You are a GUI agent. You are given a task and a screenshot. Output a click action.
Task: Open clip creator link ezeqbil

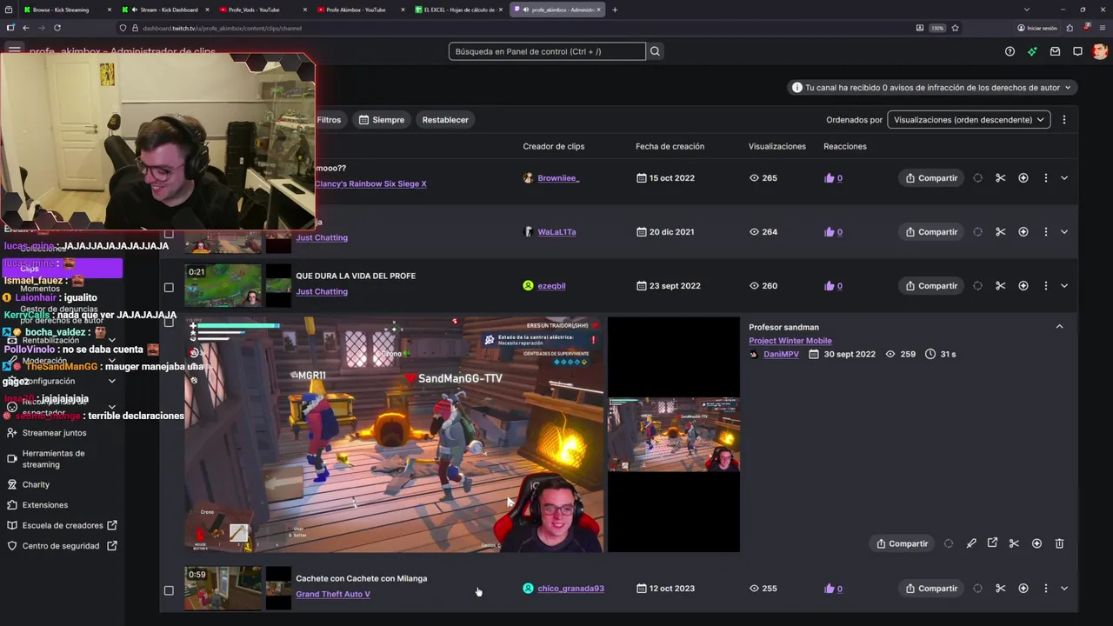click(x=551, y=286)
